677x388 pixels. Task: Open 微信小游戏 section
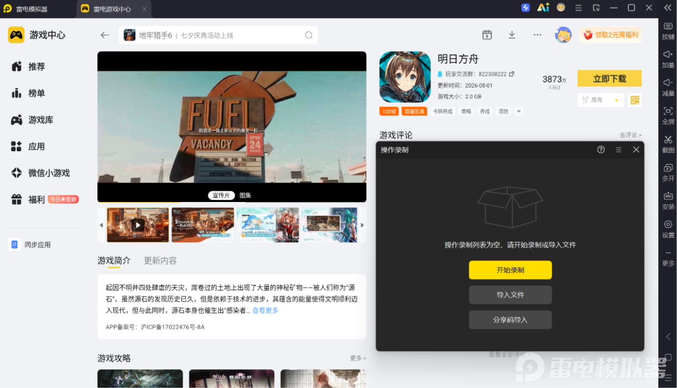[49, 173]
